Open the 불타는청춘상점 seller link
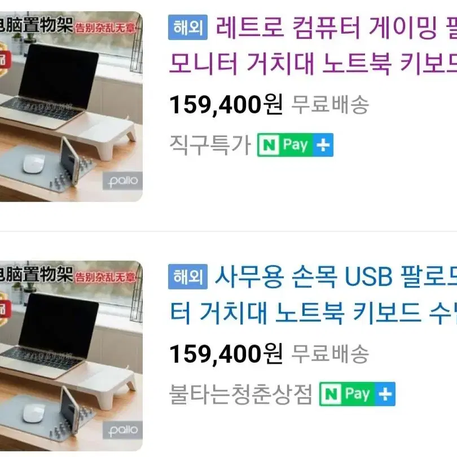This screenshot has width=457, height=457. 241,394
